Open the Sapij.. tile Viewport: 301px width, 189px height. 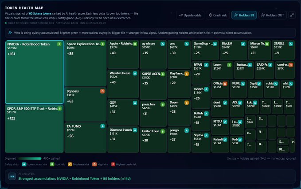coord(255,89)
